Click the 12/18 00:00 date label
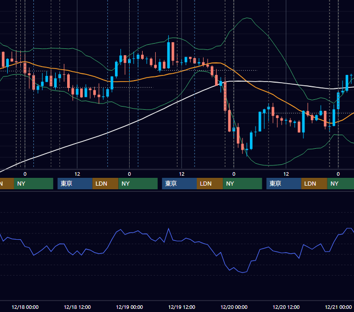The image size is (354, 312). pos(25,307)
